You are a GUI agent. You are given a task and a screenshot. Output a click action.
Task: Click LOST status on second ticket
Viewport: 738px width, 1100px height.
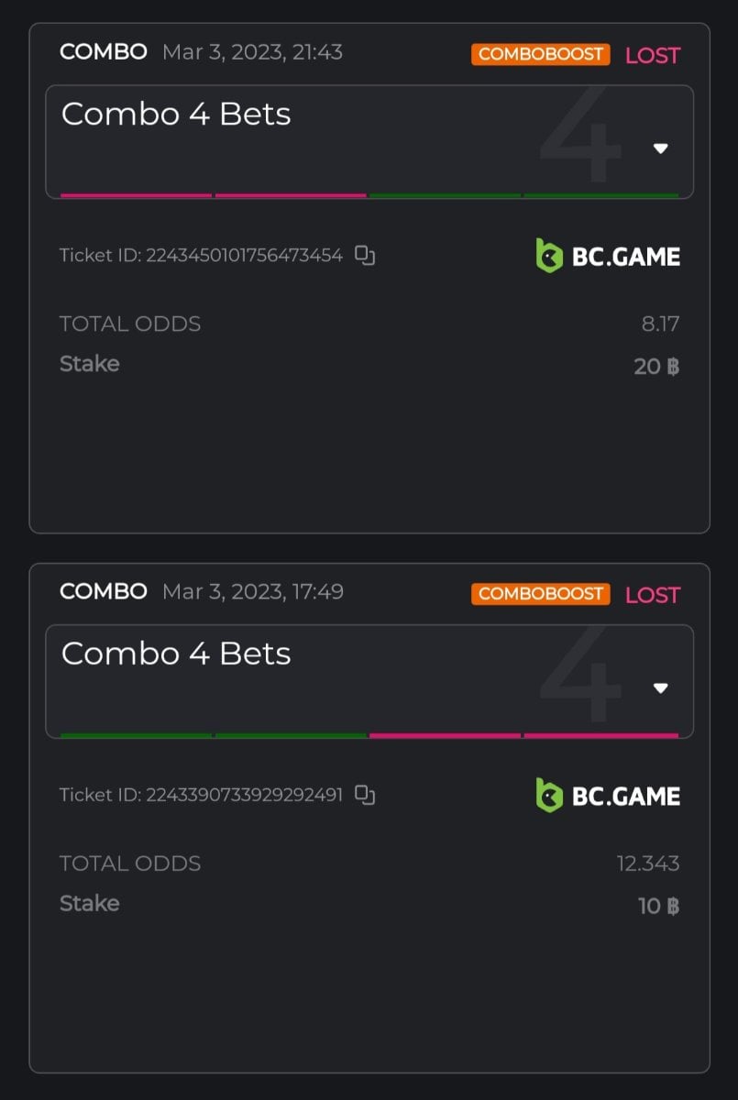[x=653, y=594]
